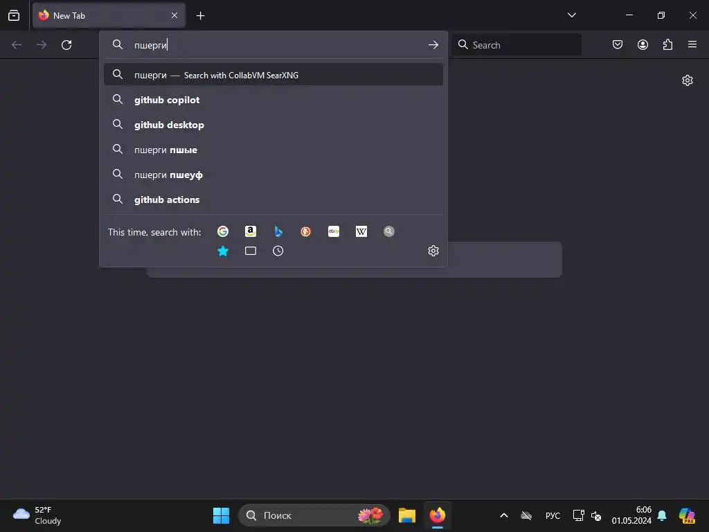Search history using the clock icon
Viewport: 709px width, 532px height.
(278, 251)
